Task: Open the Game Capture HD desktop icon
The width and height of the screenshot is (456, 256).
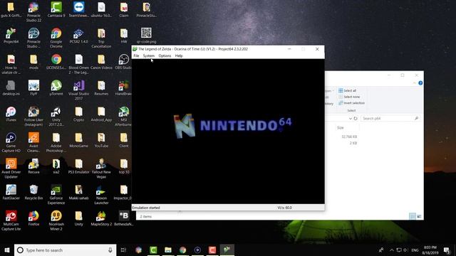Action: 11,142
